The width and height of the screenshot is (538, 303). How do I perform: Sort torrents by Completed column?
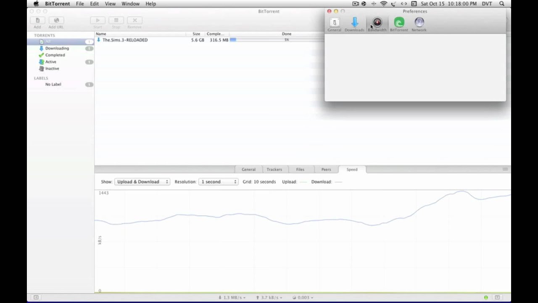[x=217, y=34]
